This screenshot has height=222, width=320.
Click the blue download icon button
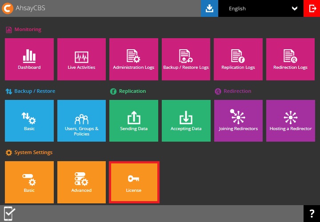[209, 8]
